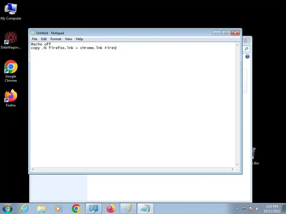Open Firefox from the taskbar
The width and height of the screenshot is (286, 214).
[x=111, y=208]
